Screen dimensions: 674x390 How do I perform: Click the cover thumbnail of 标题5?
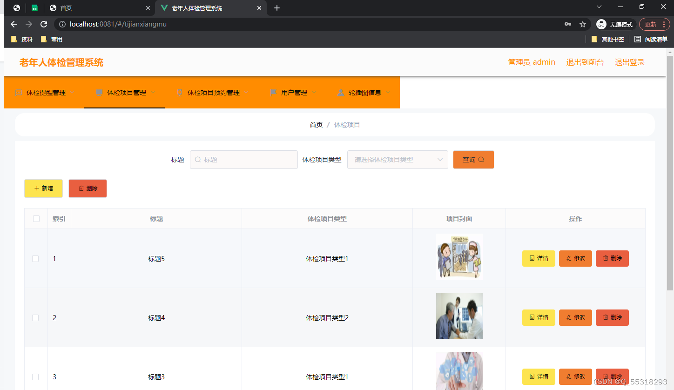coord(459,257)
